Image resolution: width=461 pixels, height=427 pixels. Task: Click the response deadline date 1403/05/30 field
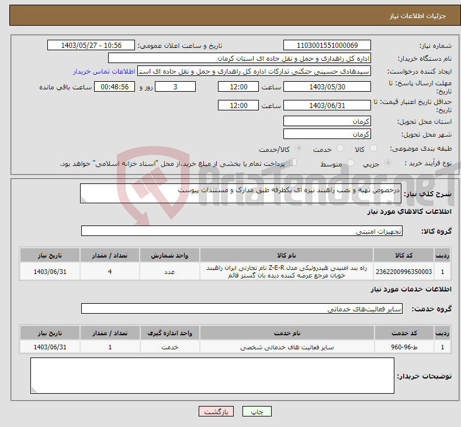(327, 86)
